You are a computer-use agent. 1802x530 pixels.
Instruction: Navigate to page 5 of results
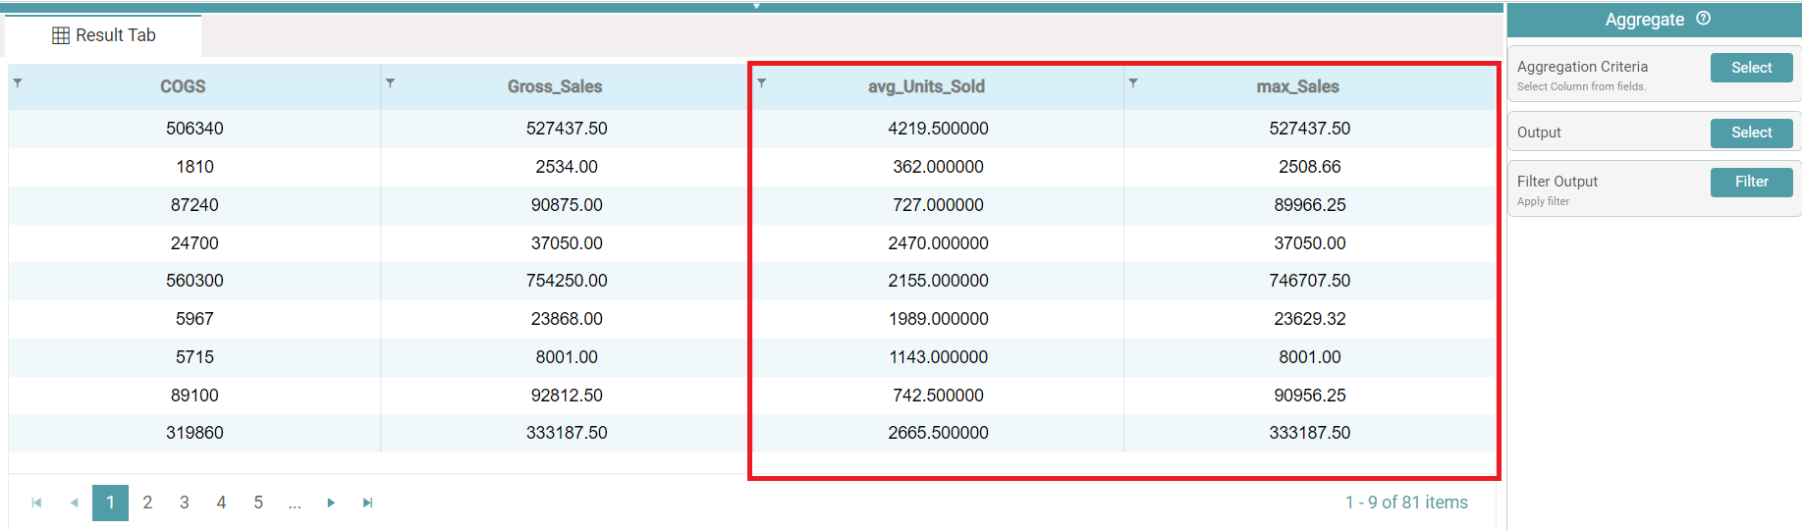pyautogui.click(x=258, y=503)
